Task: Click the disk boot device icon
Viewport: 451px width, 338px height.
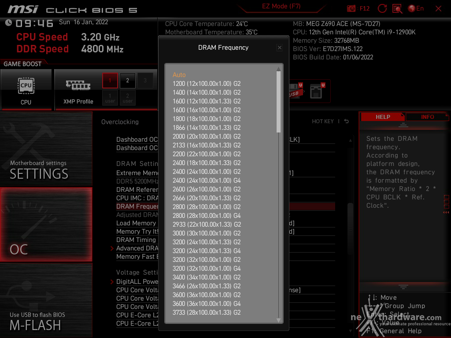Action: [x=317, y=91]
